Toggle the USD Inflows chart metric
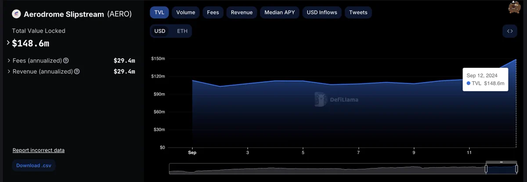 pos(322,12)
